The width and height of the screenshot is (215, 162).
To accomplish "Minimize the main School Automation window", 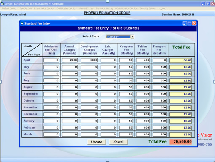I will pyautogui.click(x=202, y=4).
